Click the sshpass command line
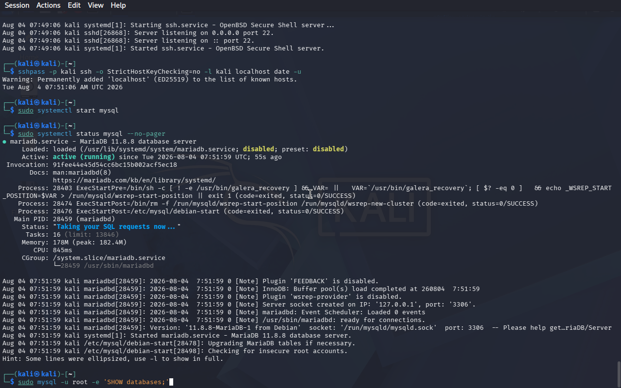This screenshot has width=621, height=388. 160,72
